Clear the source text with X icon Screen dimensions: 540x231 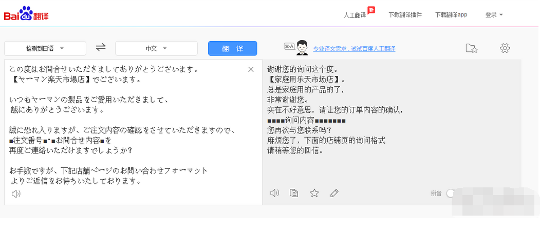[x=251, y=69]
